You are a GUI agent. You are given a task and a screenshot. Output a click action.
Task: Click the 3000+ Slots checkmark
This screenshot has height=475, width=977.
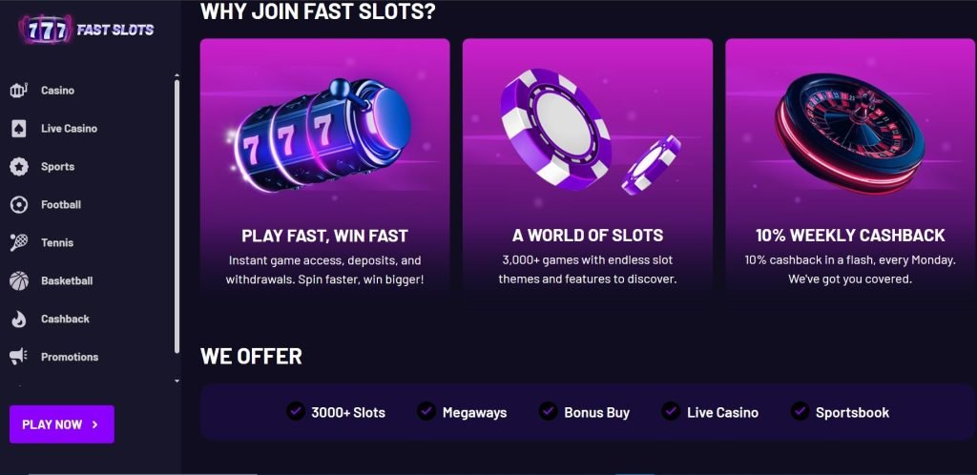(296, 411)
